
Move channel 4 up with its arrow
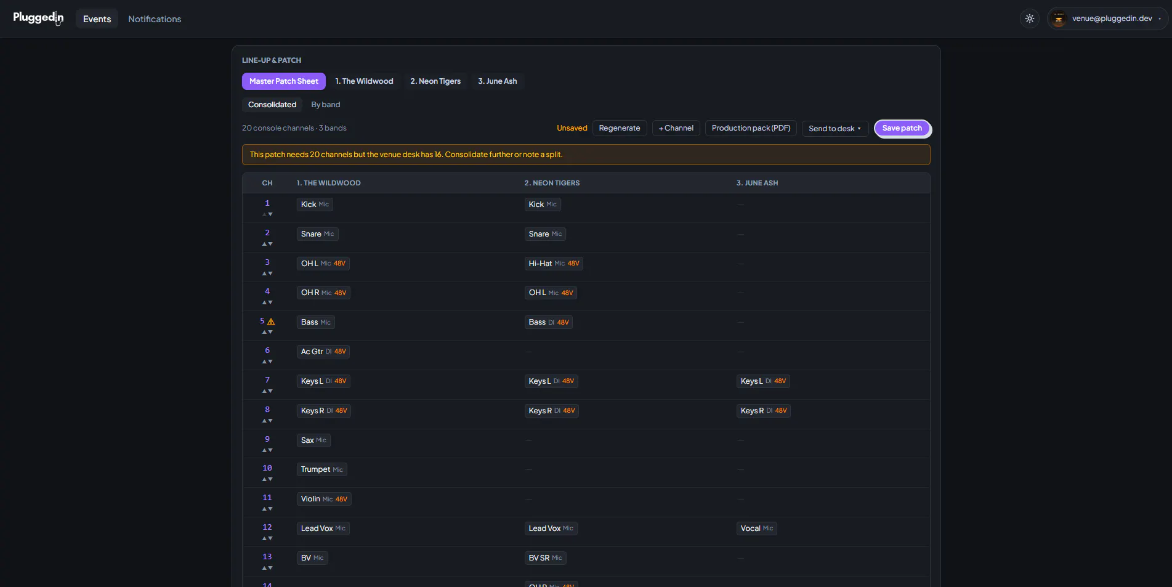click(264, 302)
